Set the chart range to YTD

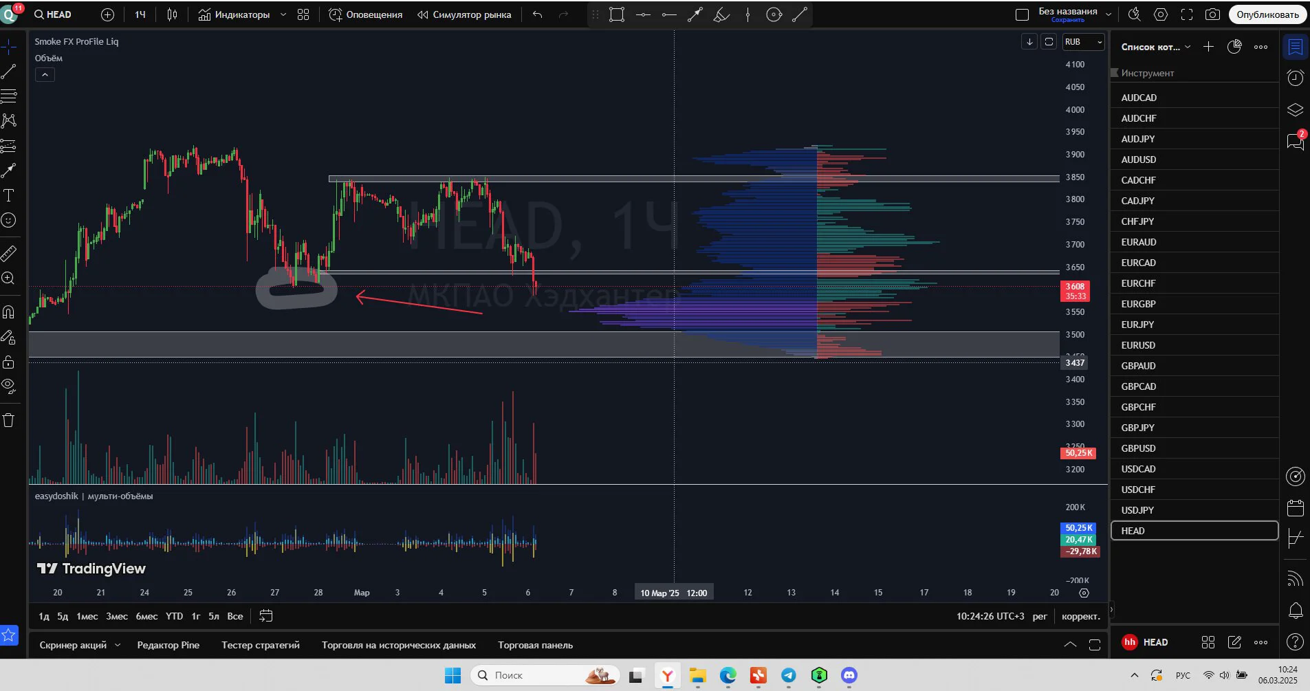pyautogui.click(x=175, y=616)
